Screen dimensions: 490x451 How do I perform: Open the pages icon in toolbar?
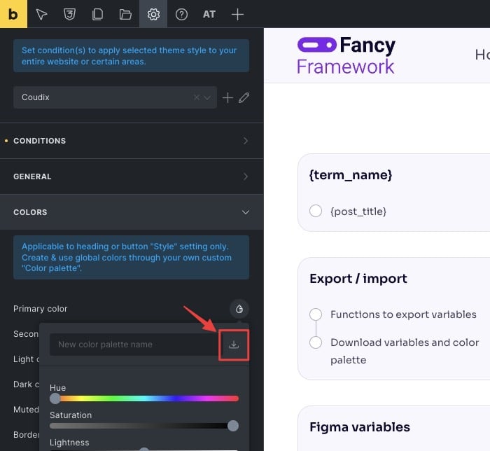(x=97, y=15)
